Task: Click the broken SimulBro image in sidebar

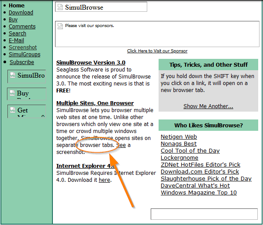Action: pyautogui.click(x=27, y=76)
